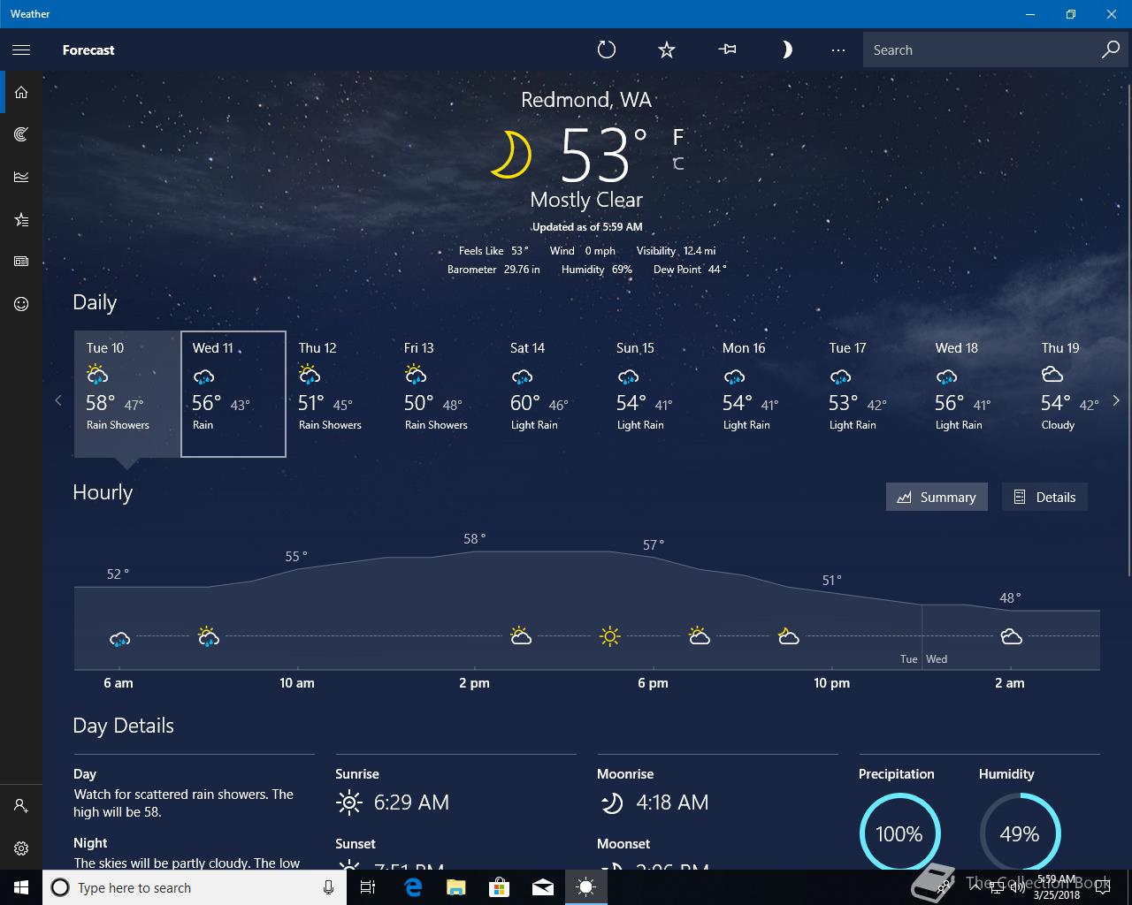This screenshot has height=905, width=1132.
Task: Open the hamburger navigation menu
Action: pyautogui.click(x=21, y=50)
